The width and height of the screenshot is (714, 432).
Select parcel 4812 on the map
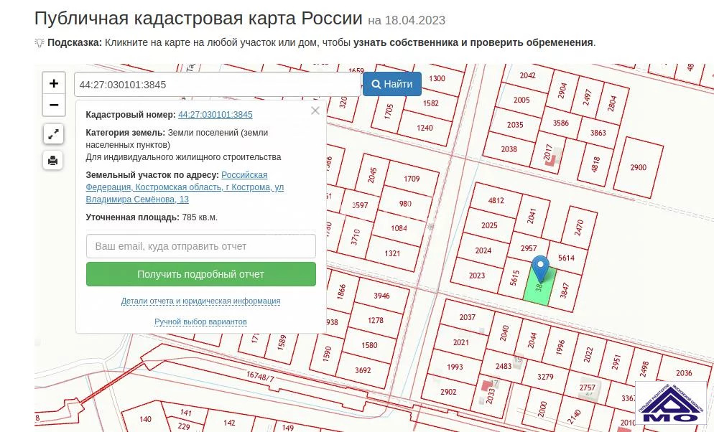coord(496,200)
